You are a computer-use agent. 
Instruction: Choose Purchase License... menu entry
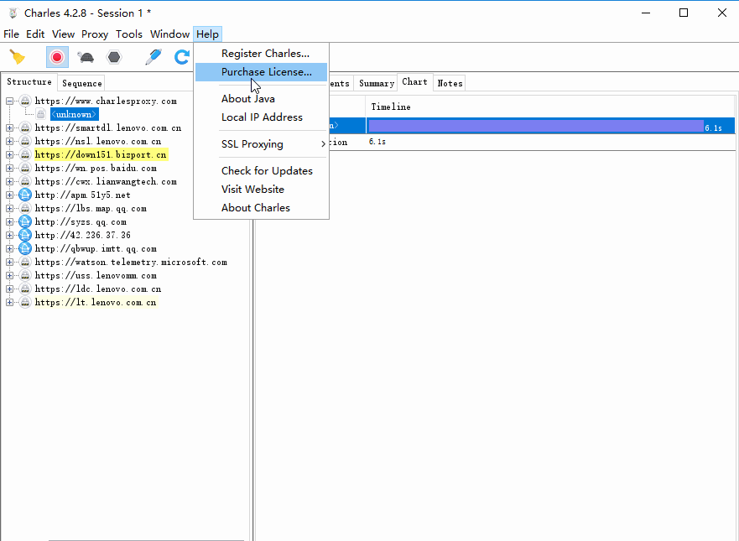(261, 71)
